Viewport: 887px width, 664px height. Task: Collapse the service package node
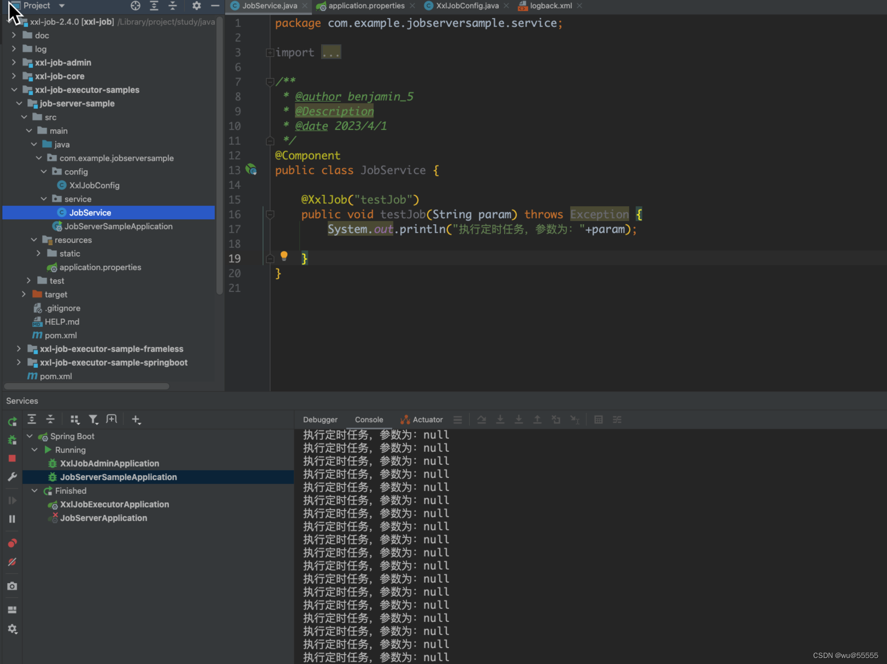click(44, 199)
